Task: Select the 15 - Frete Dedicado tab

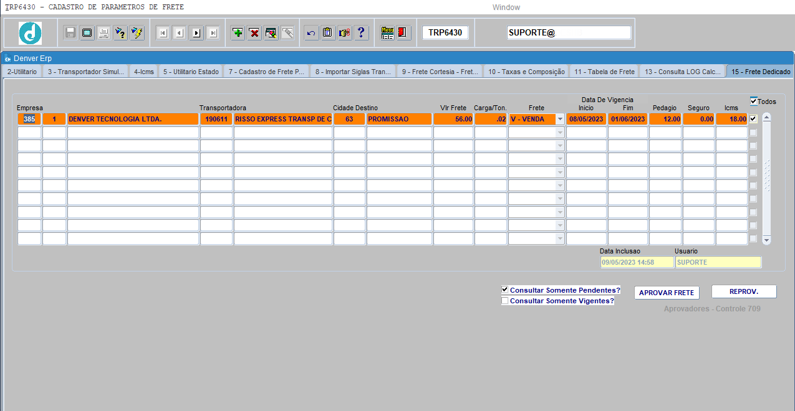Action: tap(761, 72)
